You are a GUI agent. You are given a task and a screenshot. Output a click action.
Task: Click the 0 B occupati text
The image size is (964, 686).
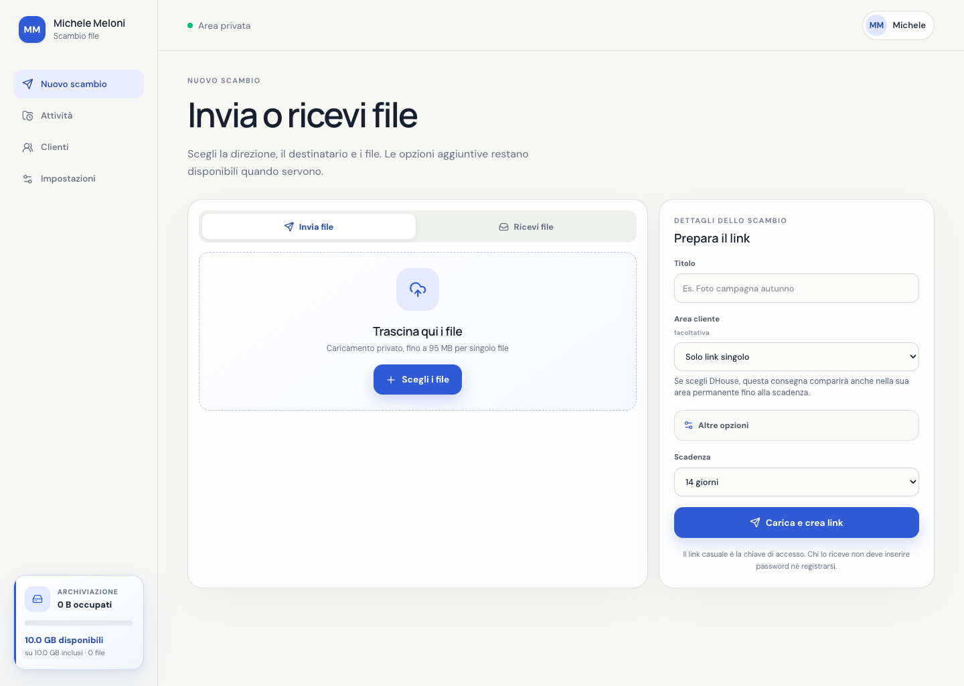pyautogui.click(x=84, y=605)
